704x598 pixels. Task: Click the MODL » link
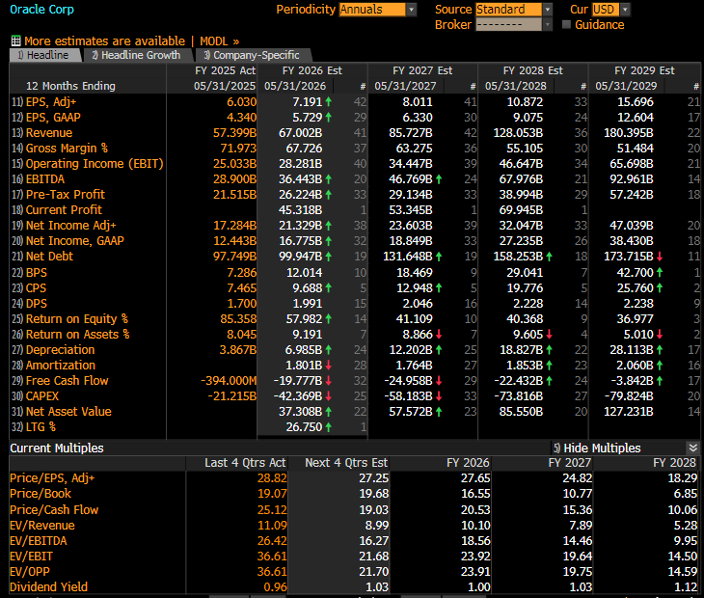pyautogui.click(x=219, y=41)
